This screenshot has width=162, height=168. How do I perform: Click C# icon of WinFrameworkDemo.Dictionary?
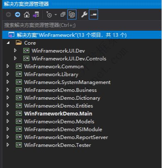pyautogui.click(x=19, y=98)
